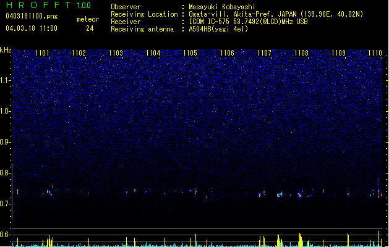Click the tall yellow intensity peak under 1108
Image resolution: width=389 pixels, height=247 pixels.
click(x=301, y=240)
